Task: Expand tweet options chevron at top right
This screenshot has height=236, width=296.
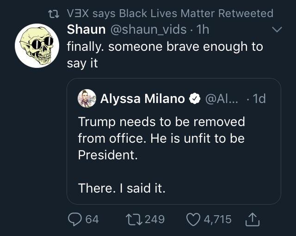Action: (277, 30)
